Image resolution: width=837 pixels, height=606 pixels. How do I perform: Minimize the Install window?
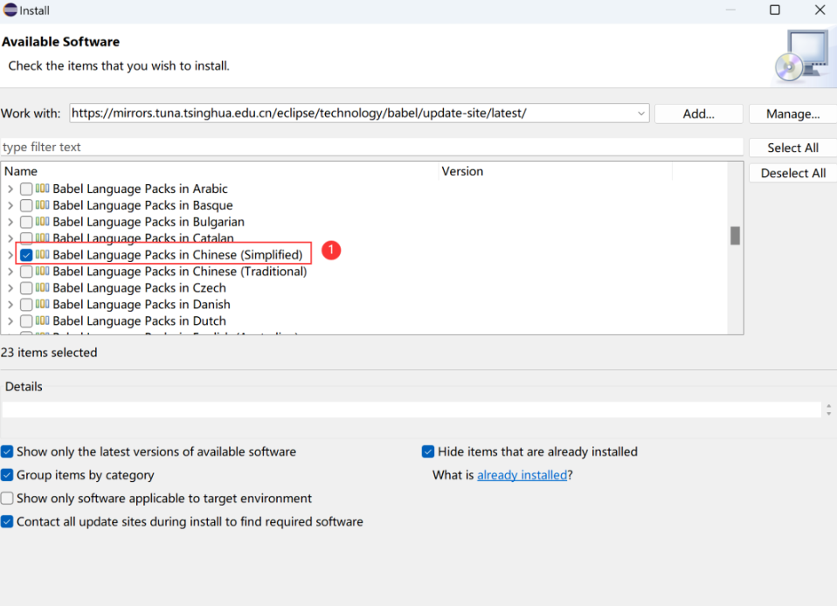[x=730, y=10]
